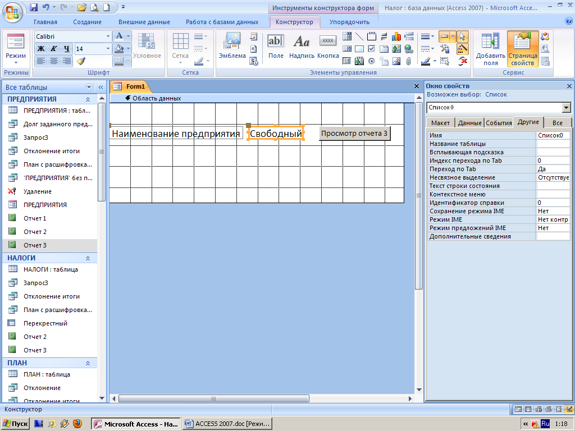Toggle italic К formatting
This screenshot has width=575, height=431.
(54, 49)
